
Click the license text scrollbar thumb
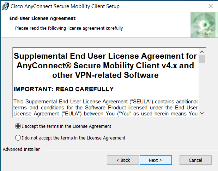pyautogui.click(x=202, y=59)
